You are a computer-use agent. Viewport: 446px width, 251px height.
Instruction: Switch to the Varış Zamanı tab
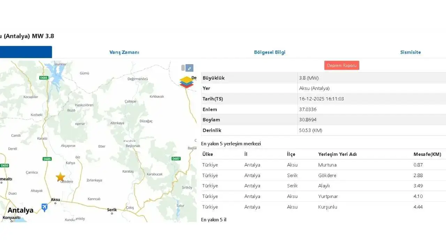click(x=124, y=52)
